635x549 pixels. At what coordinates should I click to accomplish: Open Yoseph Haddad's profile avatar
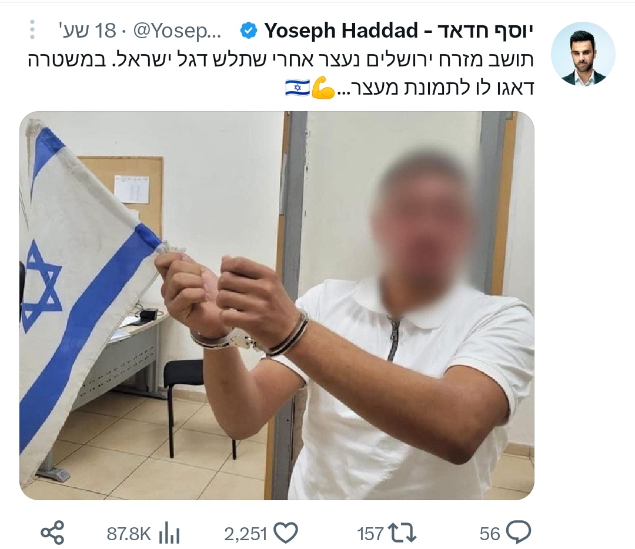pyautogui.click(x=583, y=54)
